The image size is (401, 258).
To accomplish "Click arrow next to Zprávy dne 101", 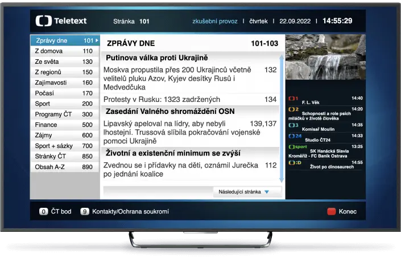I will (x=97, y=40).
